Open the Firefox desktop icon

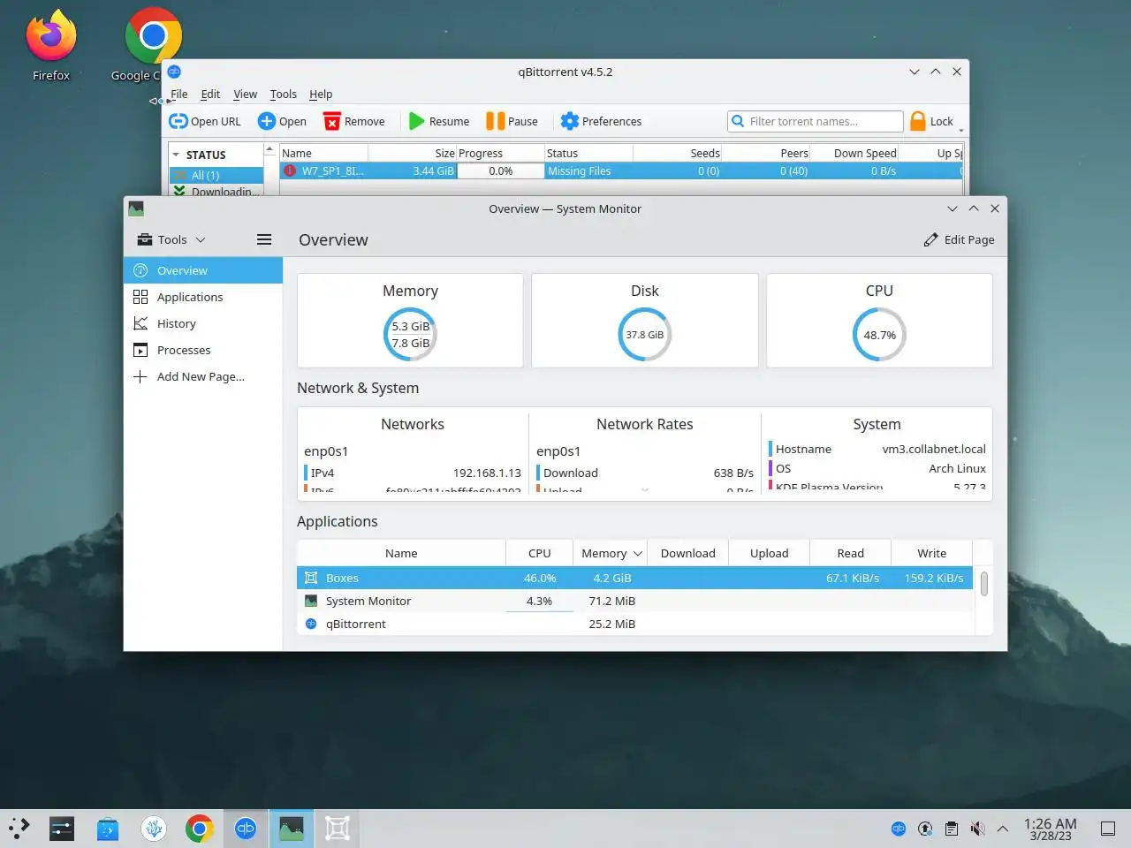click(x=51, y=44)
